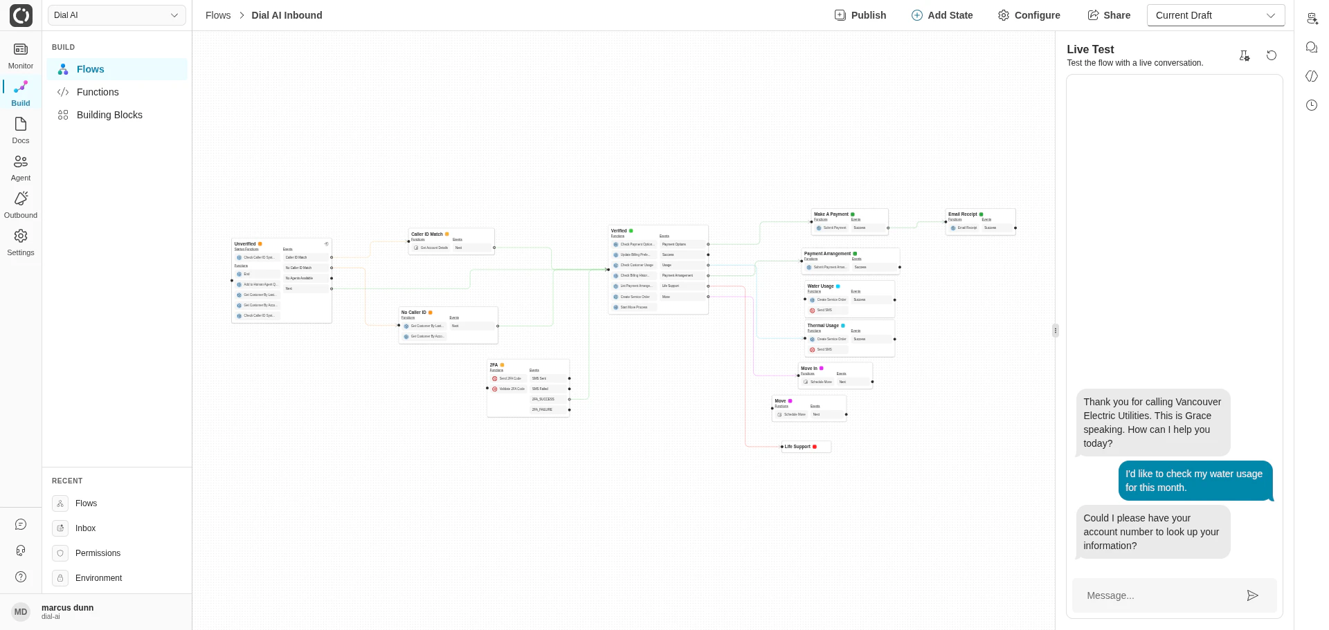Open the chat bubble icon in left rail
This screenshot has height=630, width=1329.
click(21, 524)
